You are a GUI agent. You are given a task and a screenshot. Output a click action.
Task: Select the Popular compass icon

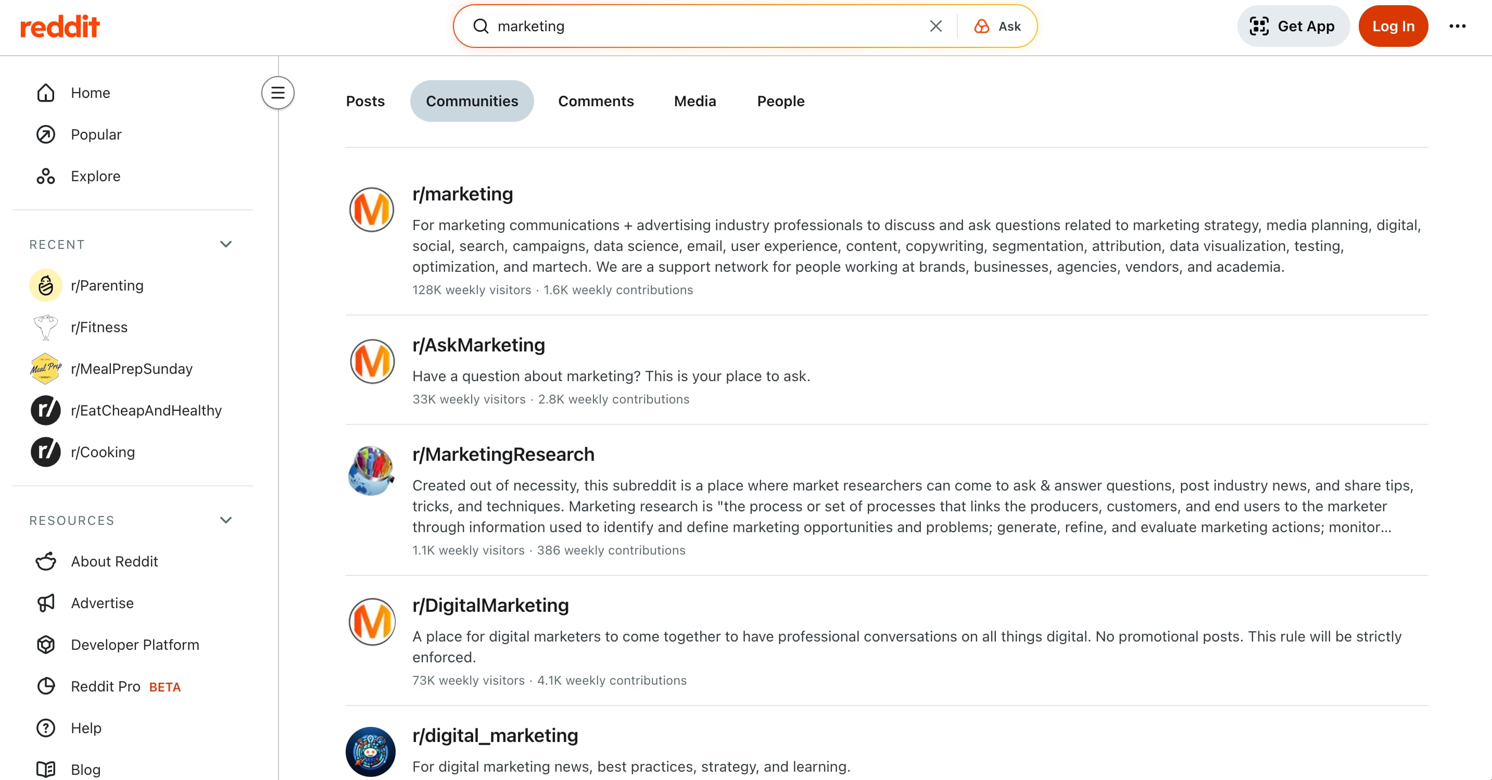(46, 134)
